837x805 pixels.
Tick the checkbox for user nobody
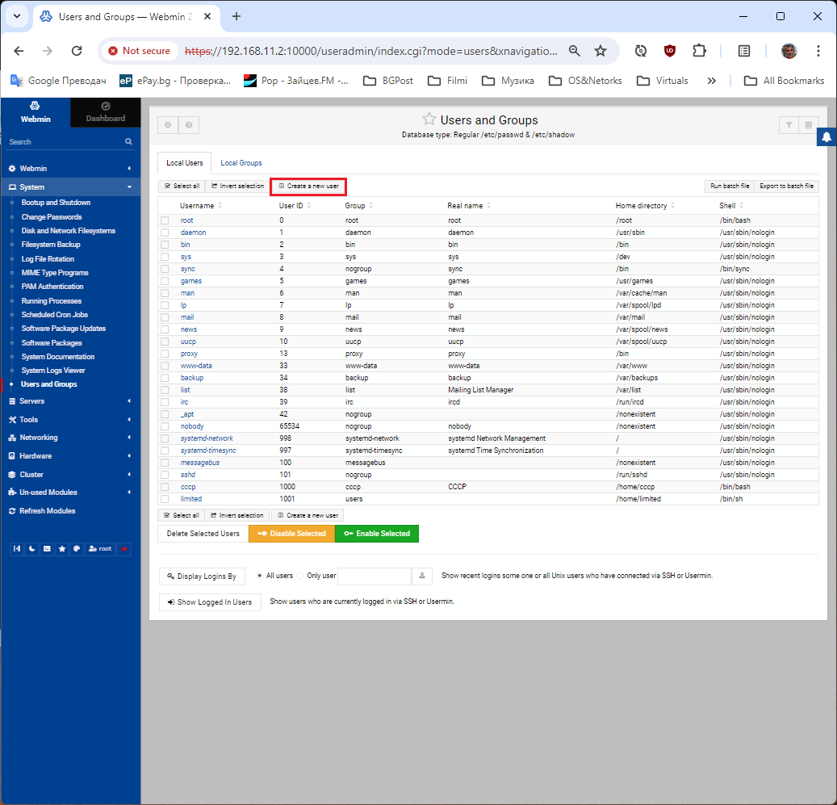pyautogui.click(x=165, y=426)
